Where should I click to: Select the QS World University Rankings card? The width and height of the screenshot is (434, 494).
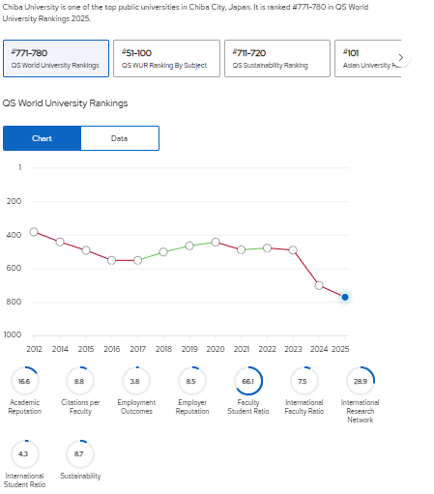click(56, 59)
